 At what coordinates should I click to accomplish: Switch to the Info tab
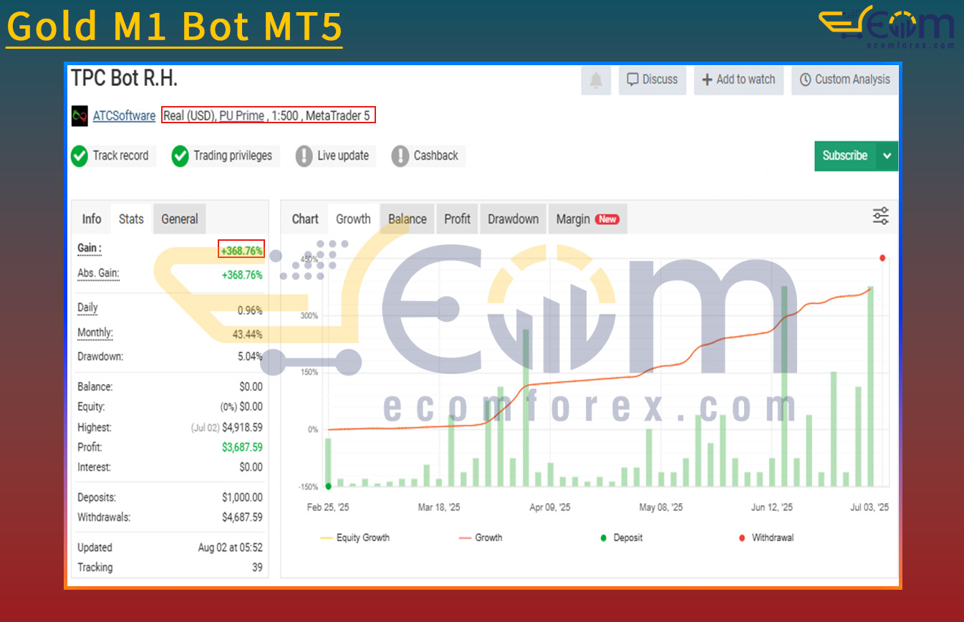pyautogui.click(x=92, y=219)
